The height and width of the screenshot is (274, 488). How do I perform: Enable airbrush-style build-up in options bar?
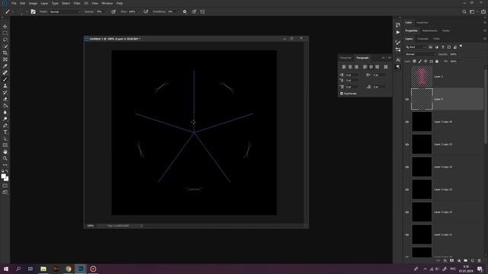click(x=146, y=11)
